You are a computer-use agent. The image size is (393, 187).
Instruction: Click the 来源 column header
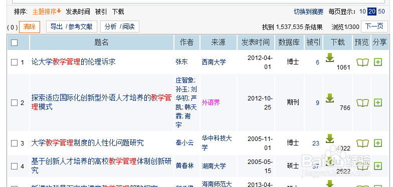point(219,42)
